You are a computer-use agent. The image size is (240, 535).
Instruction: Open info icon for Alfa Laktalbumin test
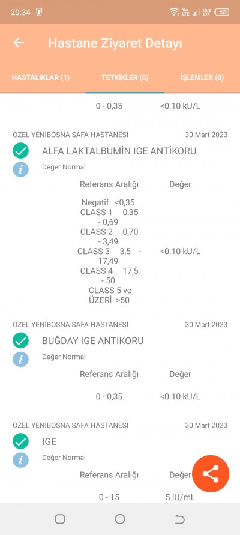(21, 169)
